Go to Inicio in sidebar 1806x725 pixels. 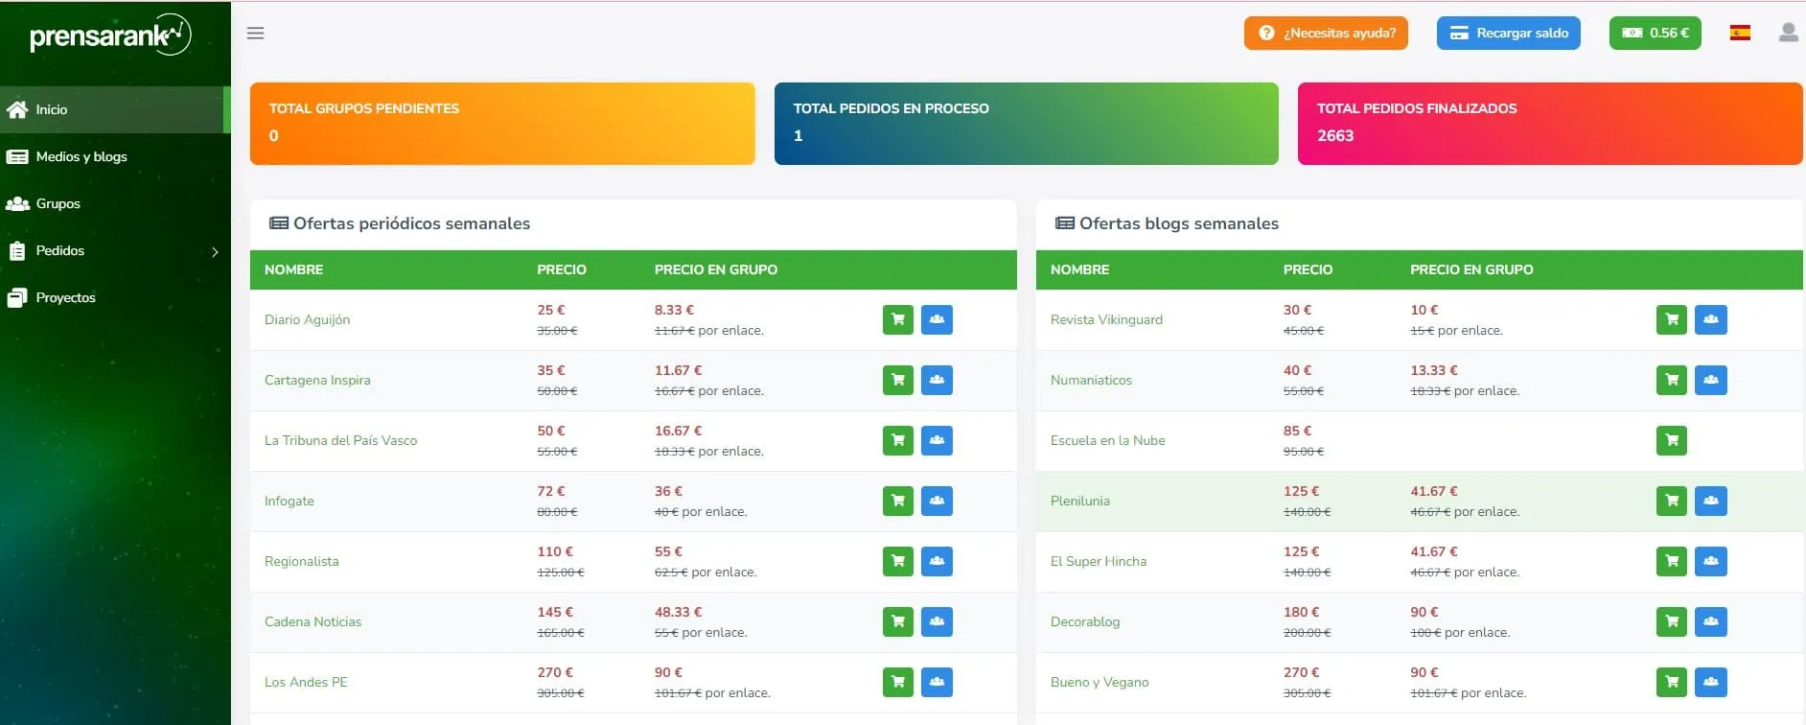[x=115, y=109]
